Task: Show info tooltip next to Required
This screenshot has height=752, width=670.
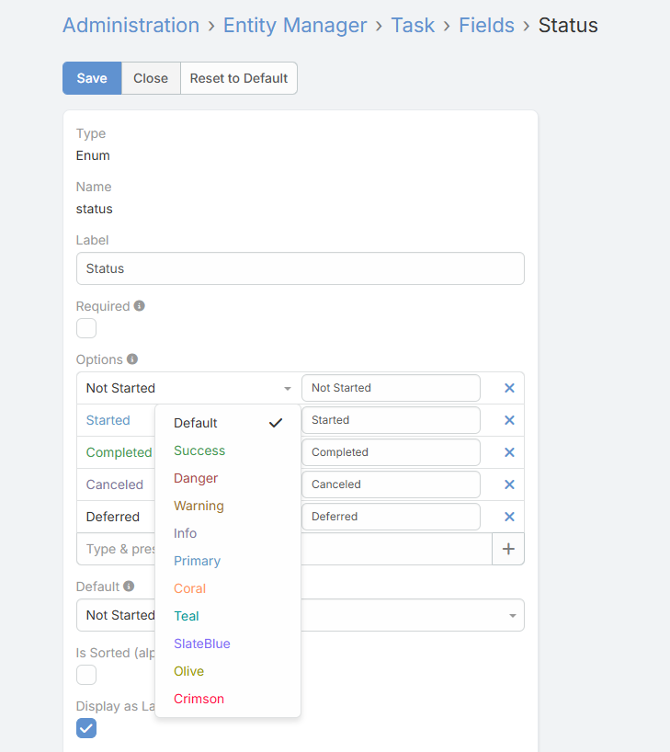Action: click(140, 306)
